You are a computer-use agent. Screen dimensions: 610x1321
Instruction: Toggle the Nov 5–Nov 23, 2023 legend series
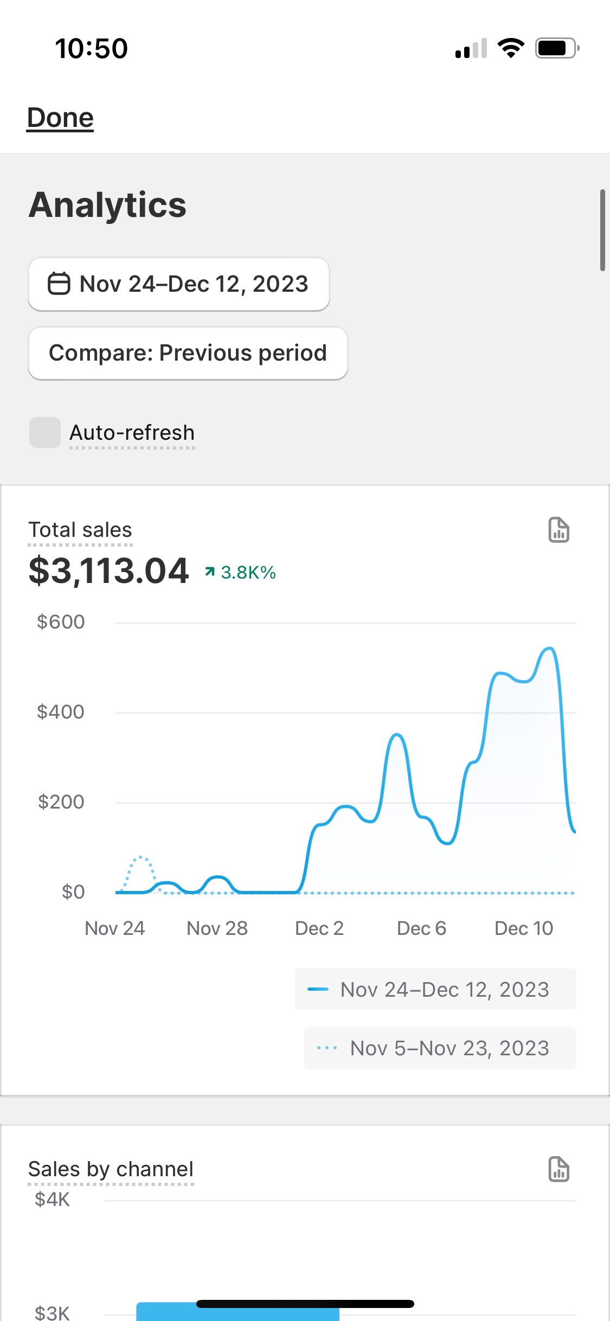(440, 1048)
